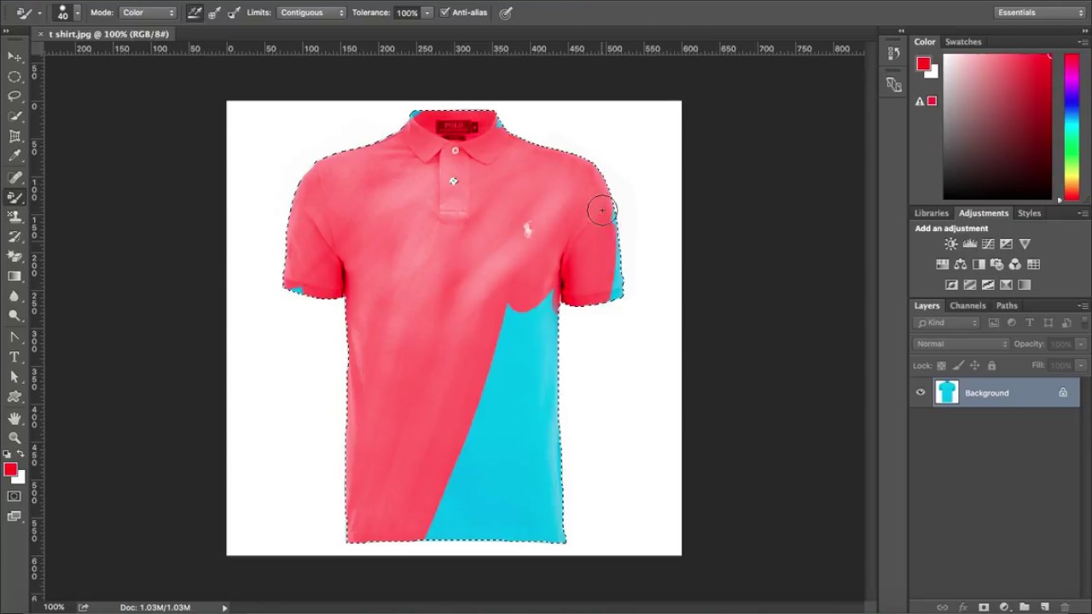
Task: Select the Custom Shape tool
Action: [x=15, y=397]
